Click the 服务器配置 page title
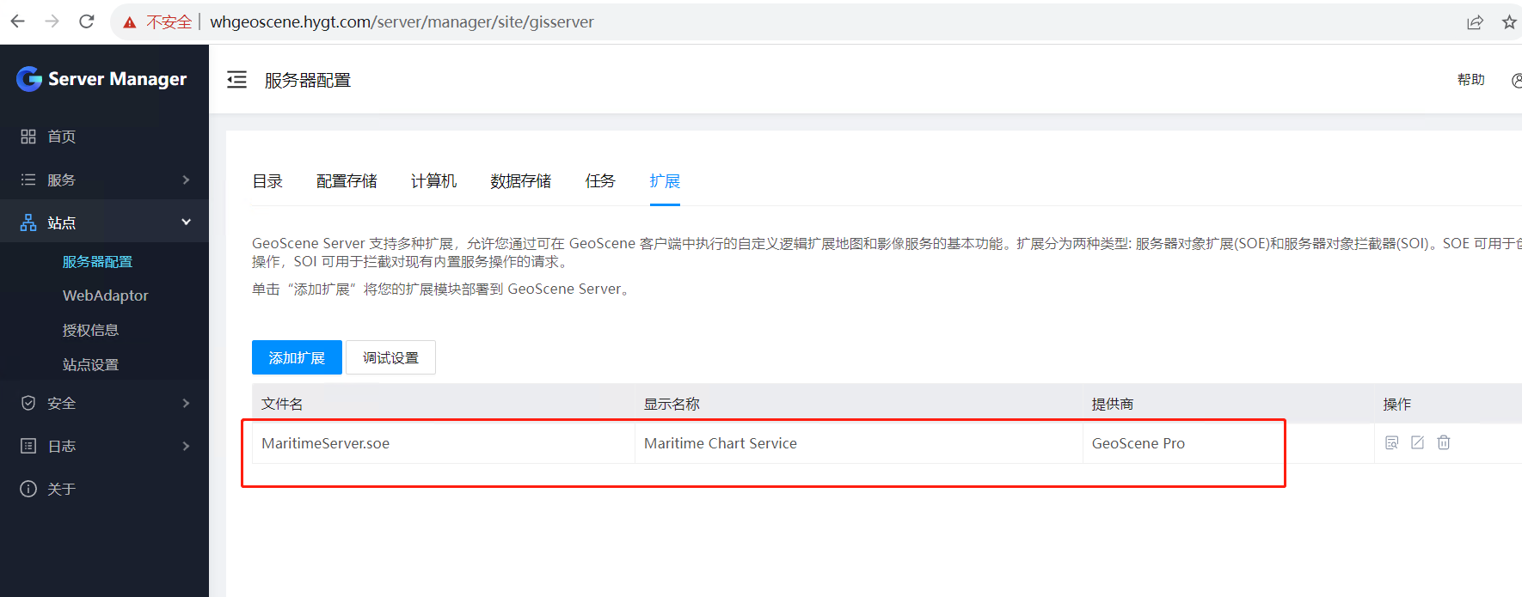 click(x=308, y=80)
